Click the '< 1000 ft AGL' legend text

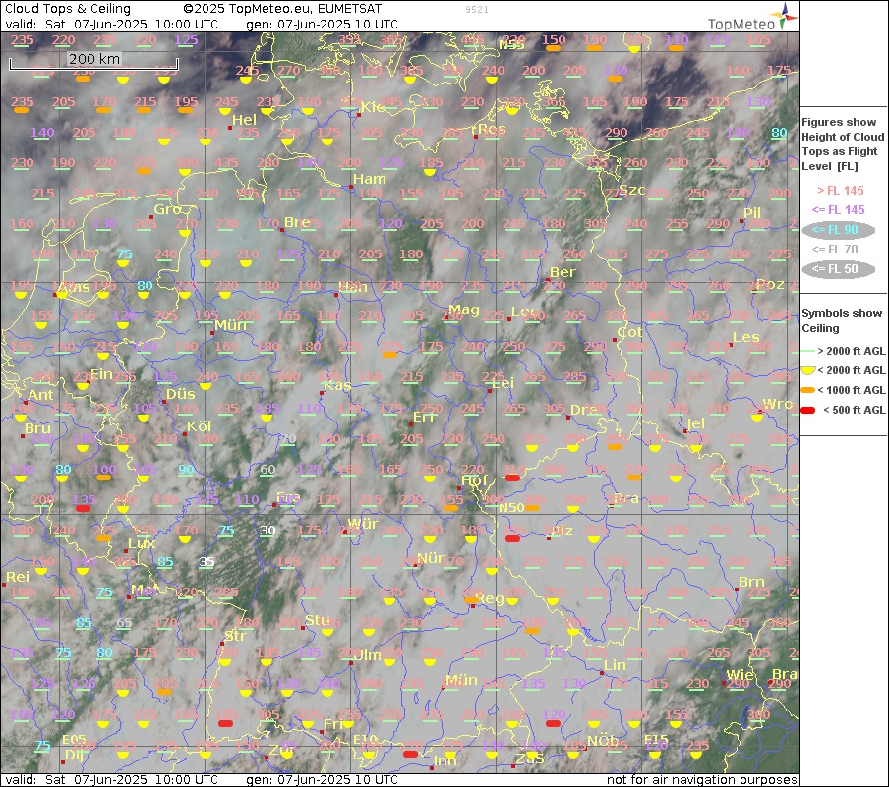(851, 390)
